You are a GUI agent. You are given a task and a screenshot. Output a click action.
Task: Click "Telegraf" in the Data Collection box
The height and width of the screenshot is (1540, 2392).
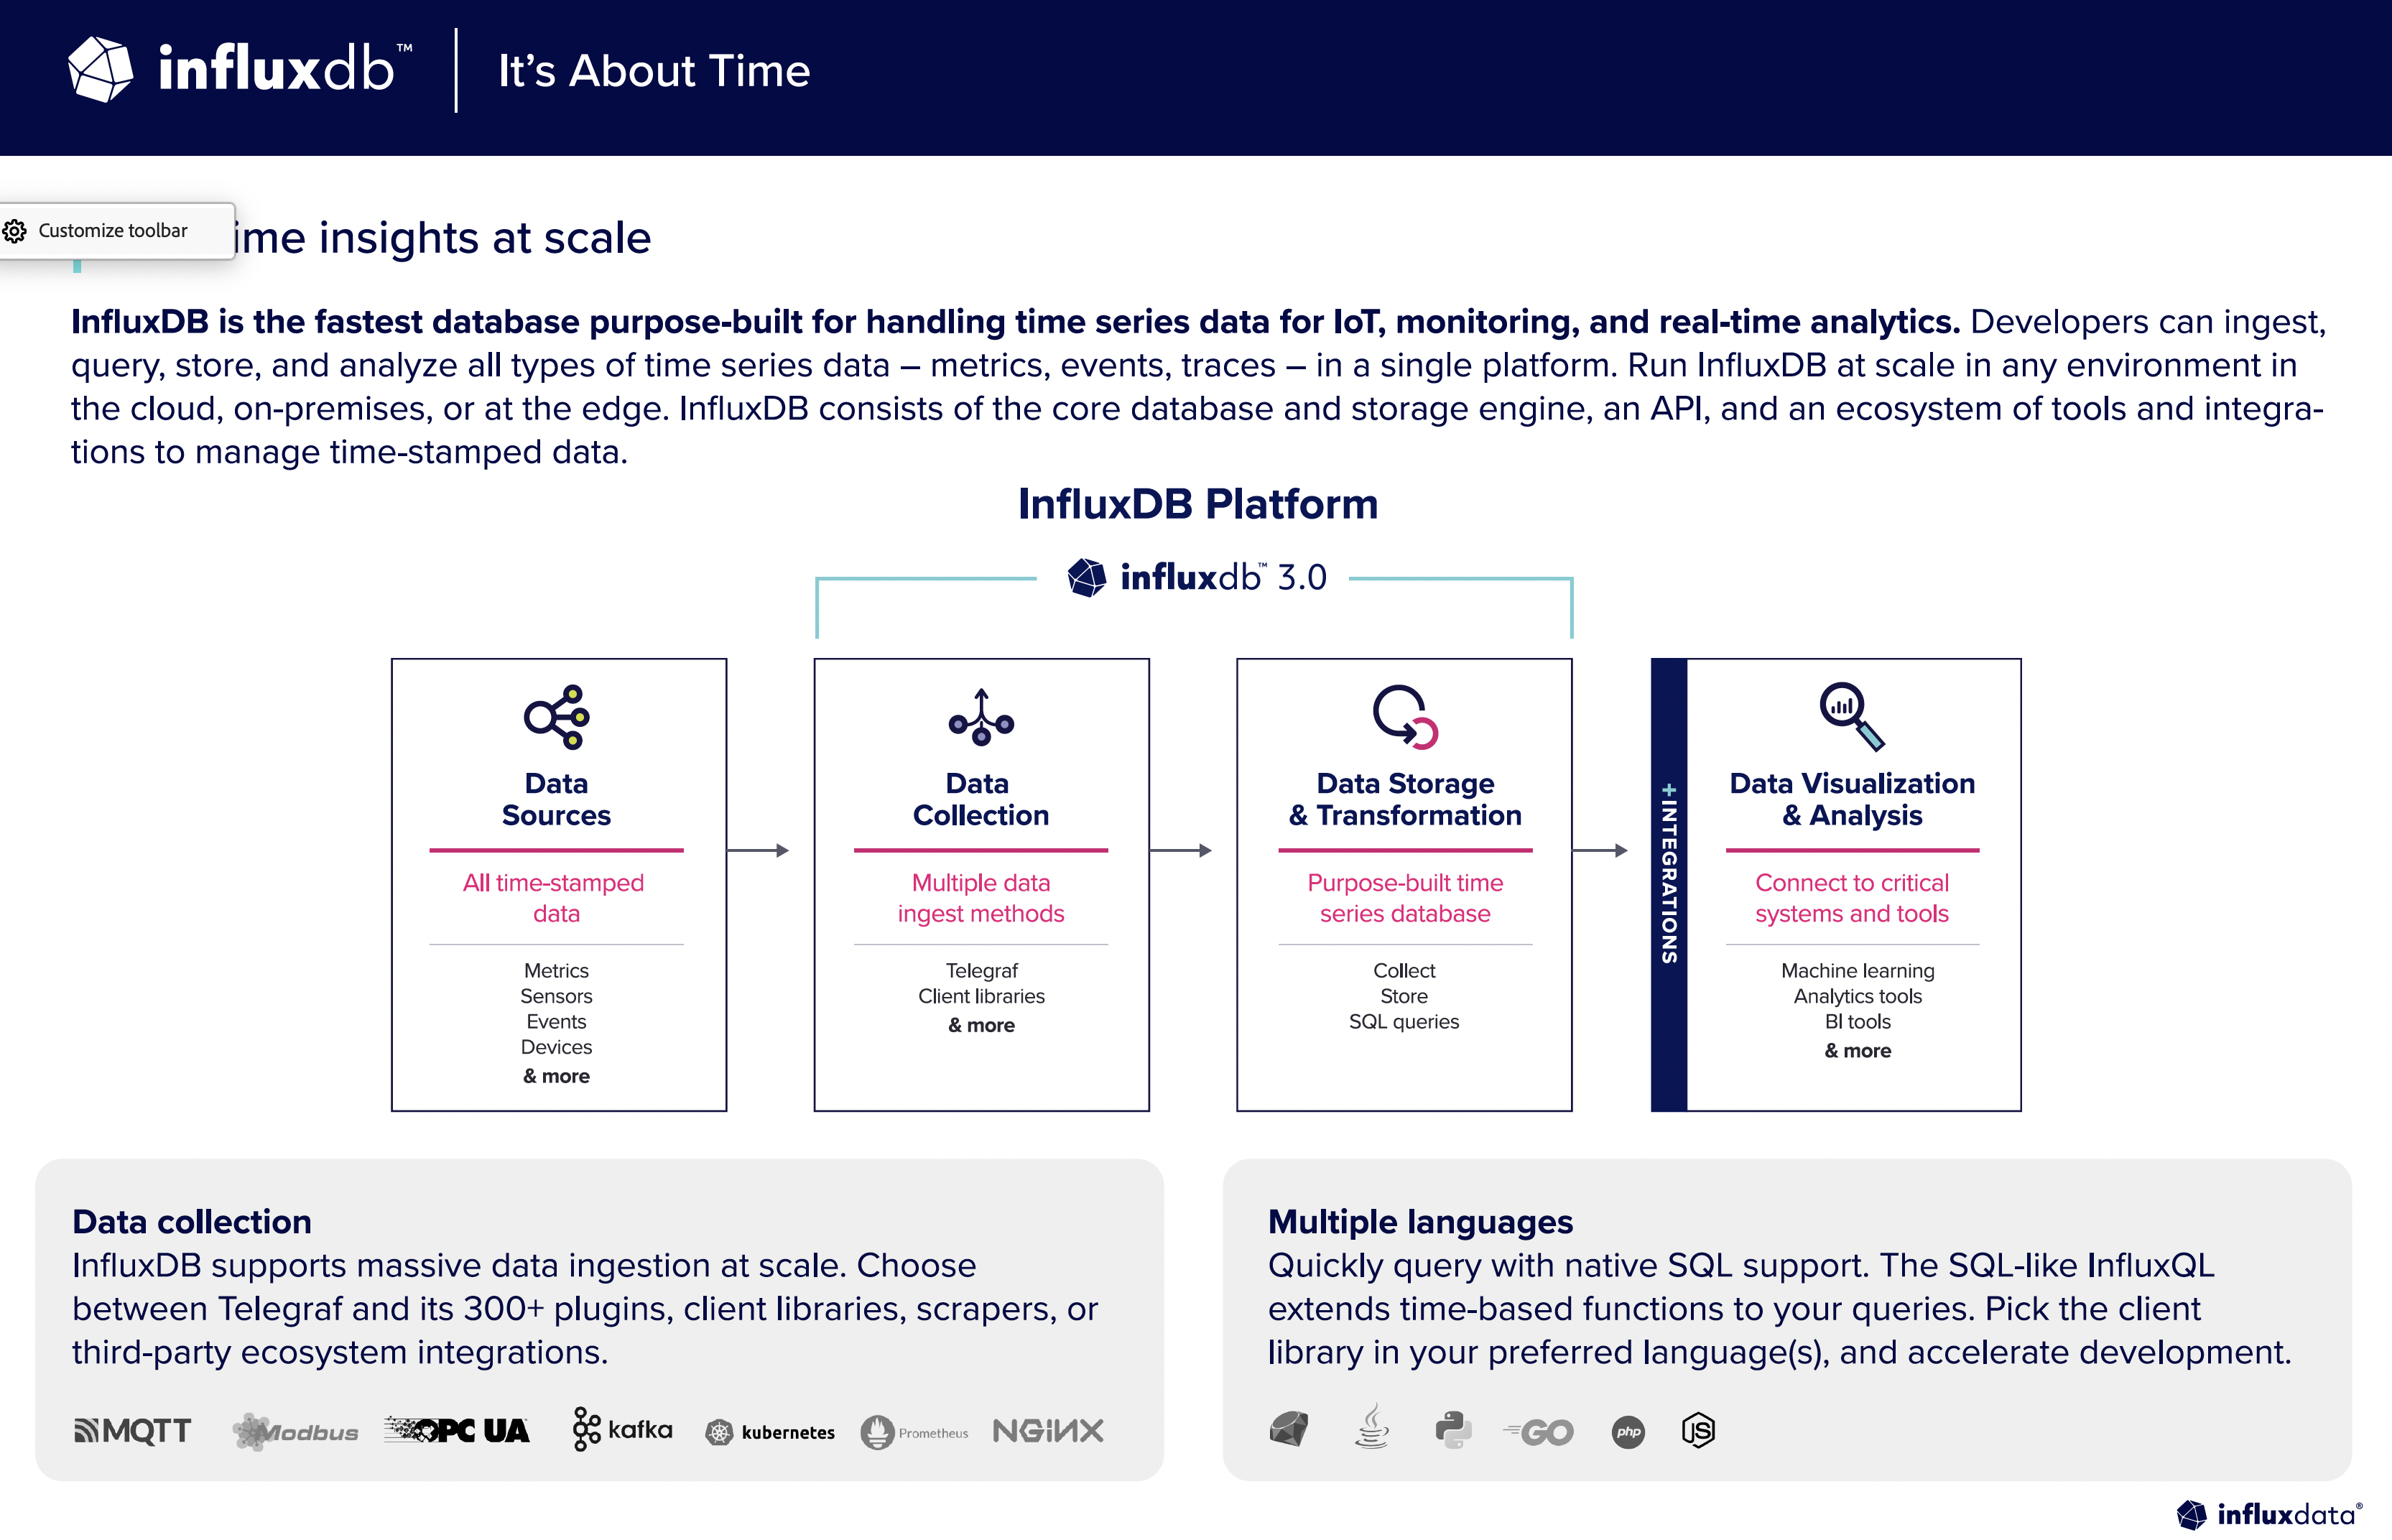pos(981,970)
